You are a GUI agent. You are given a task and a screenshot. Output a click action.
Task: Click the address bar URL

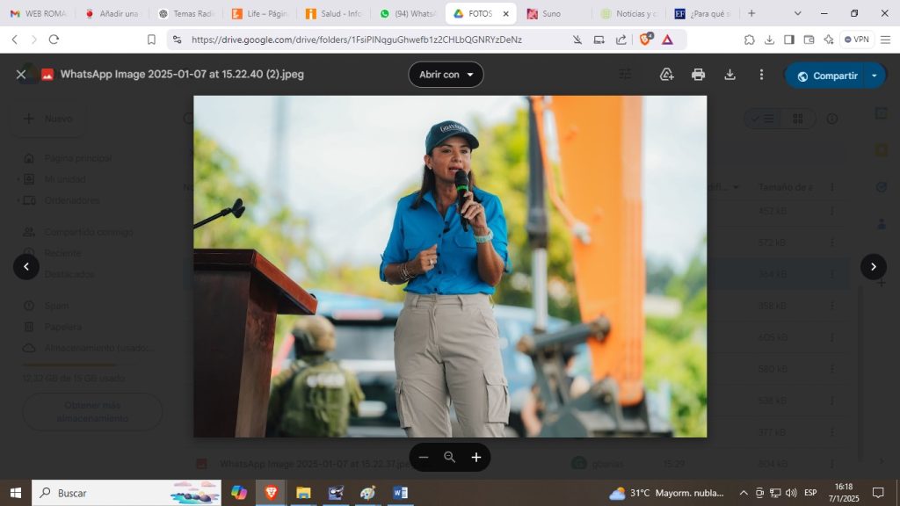(x=357, y=40)
